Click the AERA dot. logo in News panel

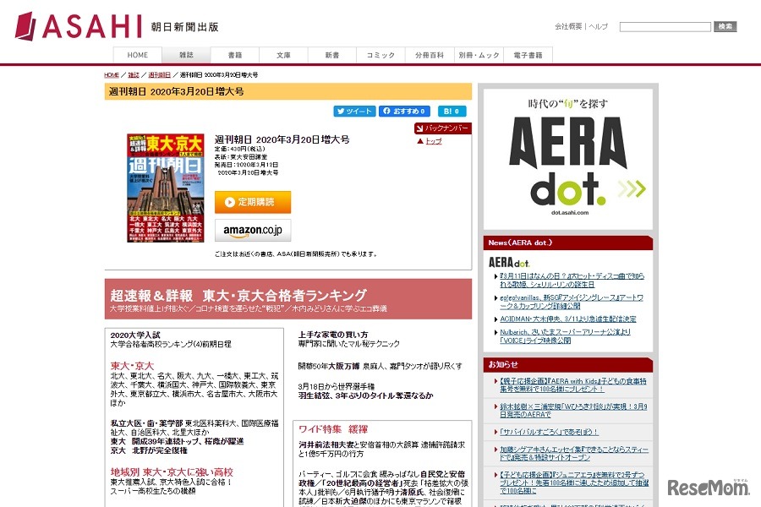(x=508, y=262)
